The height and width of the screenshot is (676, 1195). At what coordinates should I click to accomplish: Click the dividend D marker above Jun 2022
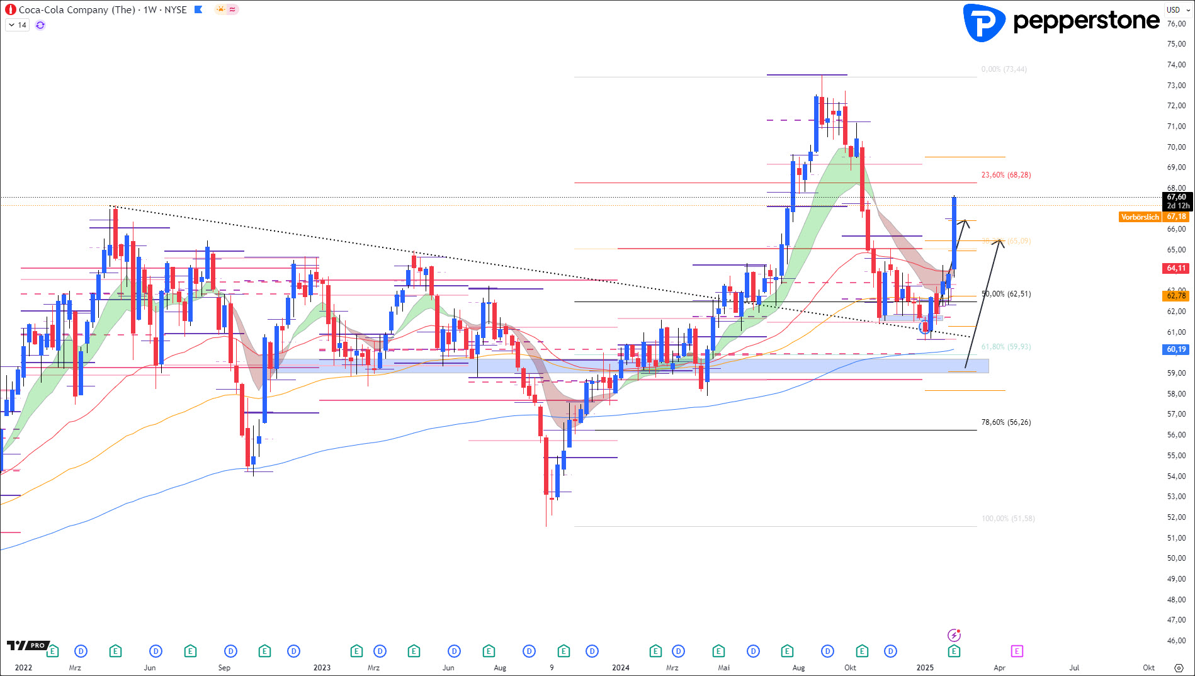[x=156, y=651]
